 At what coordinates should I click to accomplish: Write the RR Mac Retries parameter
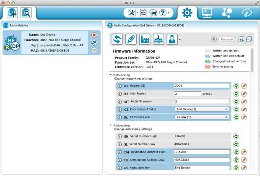[244, 93]
